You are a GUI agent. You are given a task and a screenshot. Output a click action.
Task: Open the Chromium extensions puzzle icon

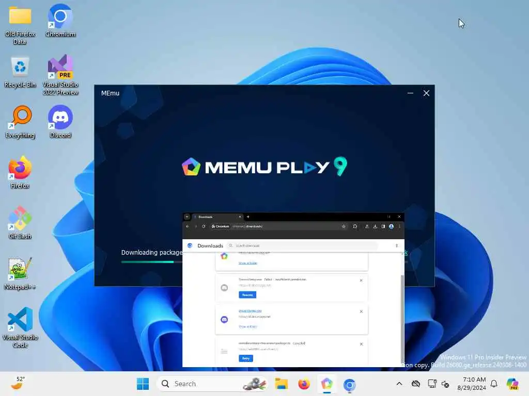355,226
